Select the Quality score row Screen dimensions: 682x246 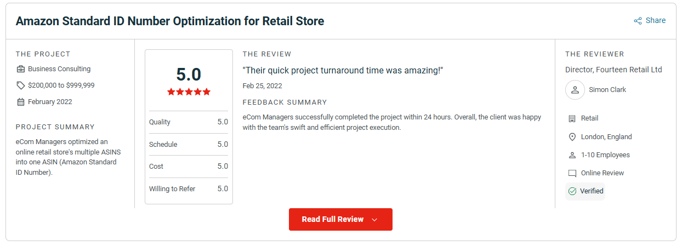189,122
